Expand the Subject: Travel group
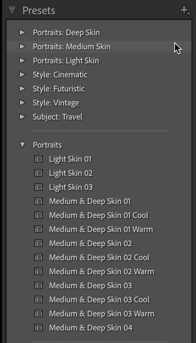Screen dimensions: 196x343 [x=22, y=117]
